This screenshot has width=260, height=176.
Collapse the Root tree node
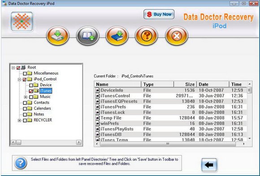(13, 67)
